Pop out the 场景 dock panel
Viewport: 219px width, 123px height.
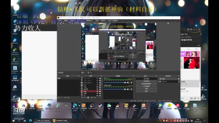pos(79,76)
